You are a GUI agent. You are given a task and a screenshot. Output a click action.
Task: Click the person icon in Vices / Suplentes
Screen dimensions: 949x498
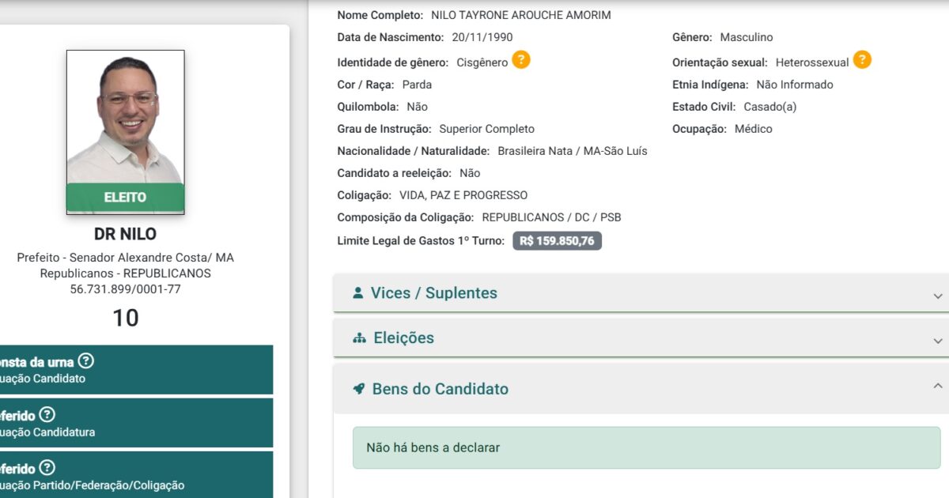(x=357, y=292)
